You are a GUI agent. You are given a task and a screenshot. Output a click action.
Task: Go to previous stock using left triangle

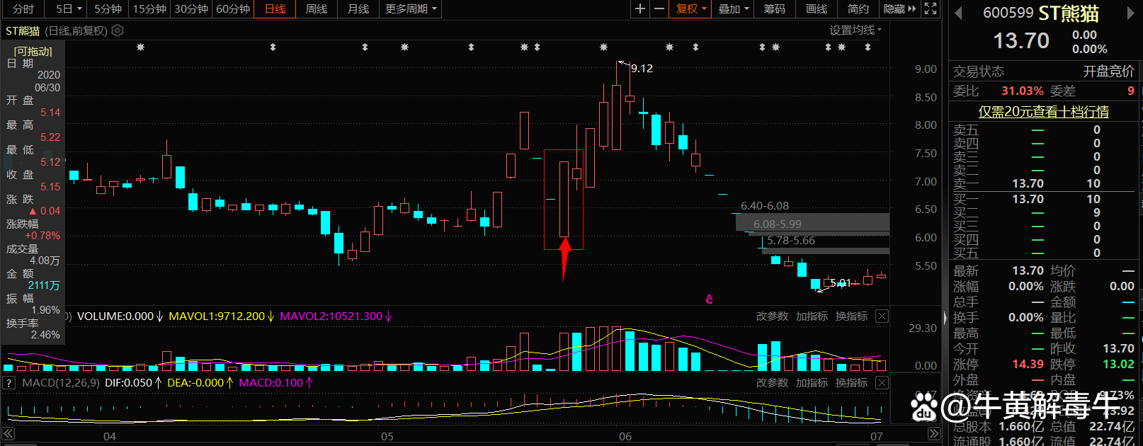pos(958,13)
